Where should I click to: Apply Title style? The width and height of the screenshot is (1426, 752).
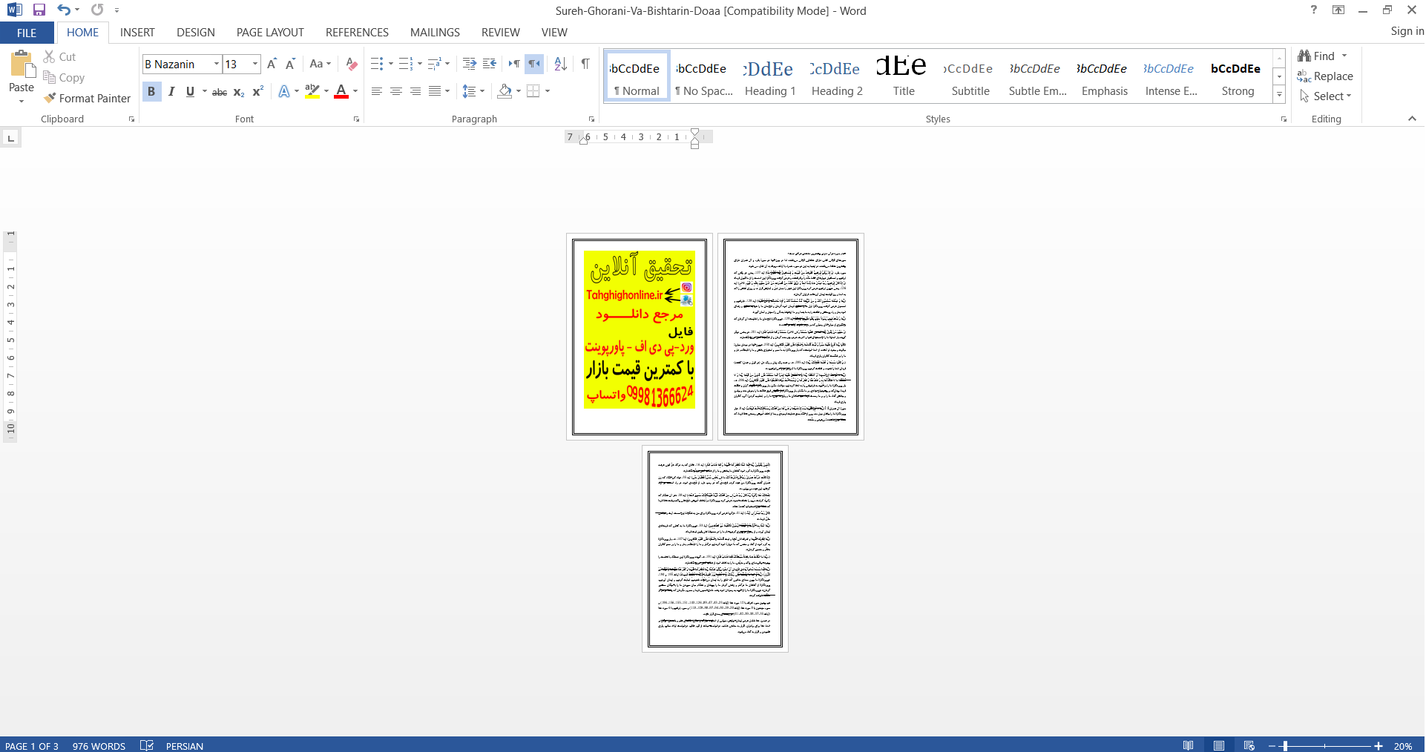pyautogui.click(x=904, y=77)
